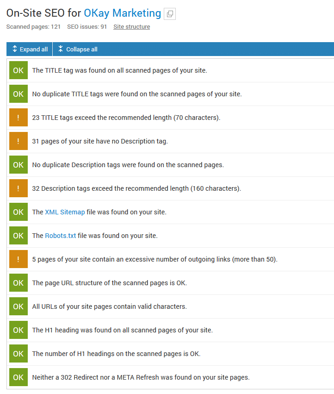Click the Collapse all button

[x=78, y=49]
